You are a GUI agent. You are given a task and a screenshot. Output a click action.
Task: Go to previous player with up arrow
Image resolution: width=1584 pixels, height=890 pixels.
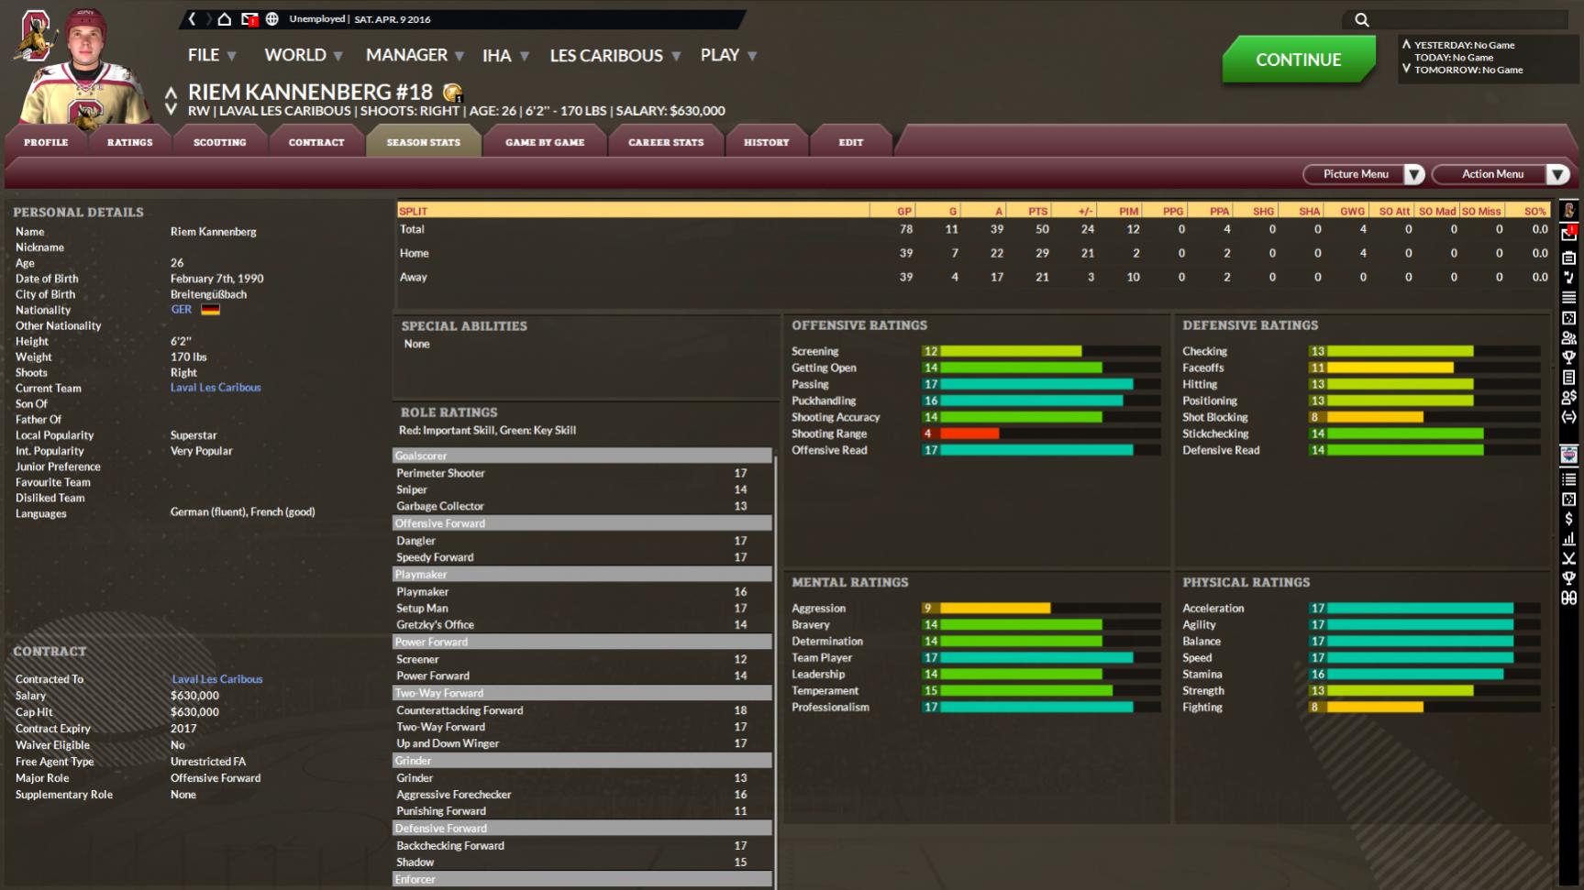point(171,93)
